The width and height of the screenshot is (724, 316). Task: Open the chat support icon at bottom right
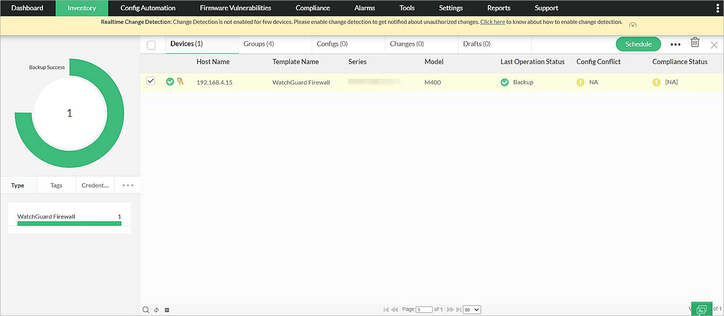click(x=702, y=309)
